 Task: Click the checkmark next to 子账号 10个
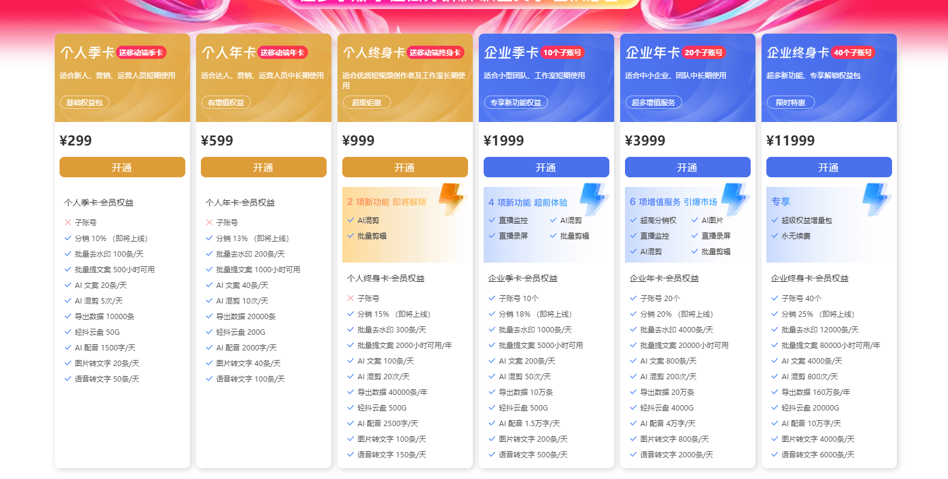[492, 298]
